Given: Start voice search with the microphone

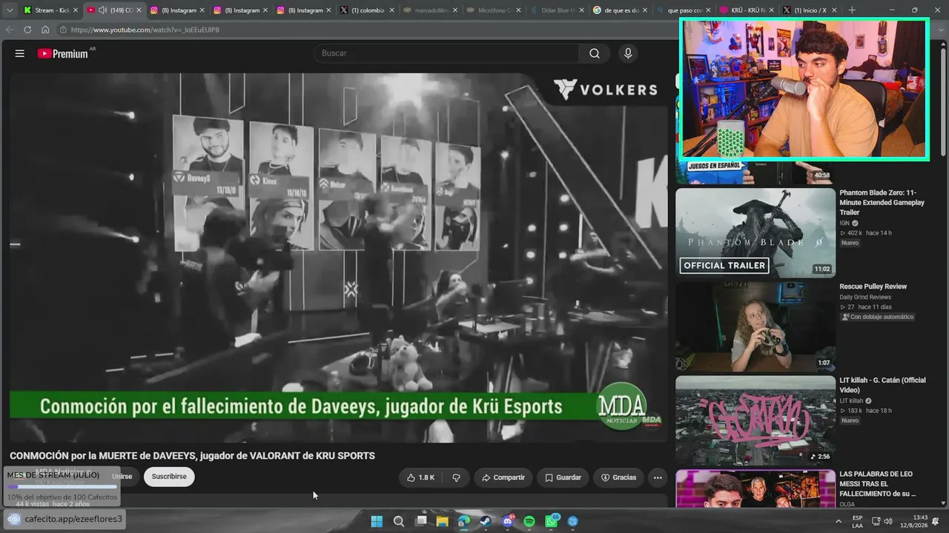Looking at the screenshot, I should click(628, 53).
